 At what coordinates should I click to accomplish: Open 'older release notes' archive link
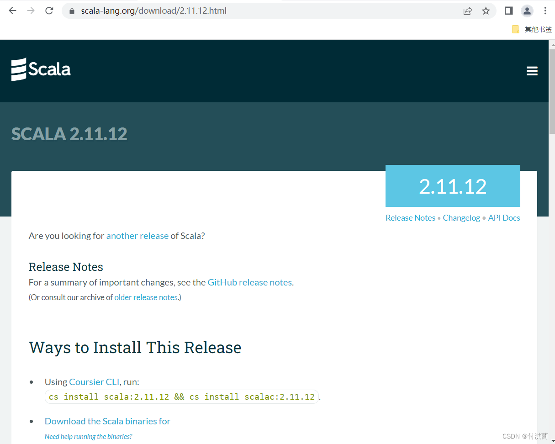(146, 297)
